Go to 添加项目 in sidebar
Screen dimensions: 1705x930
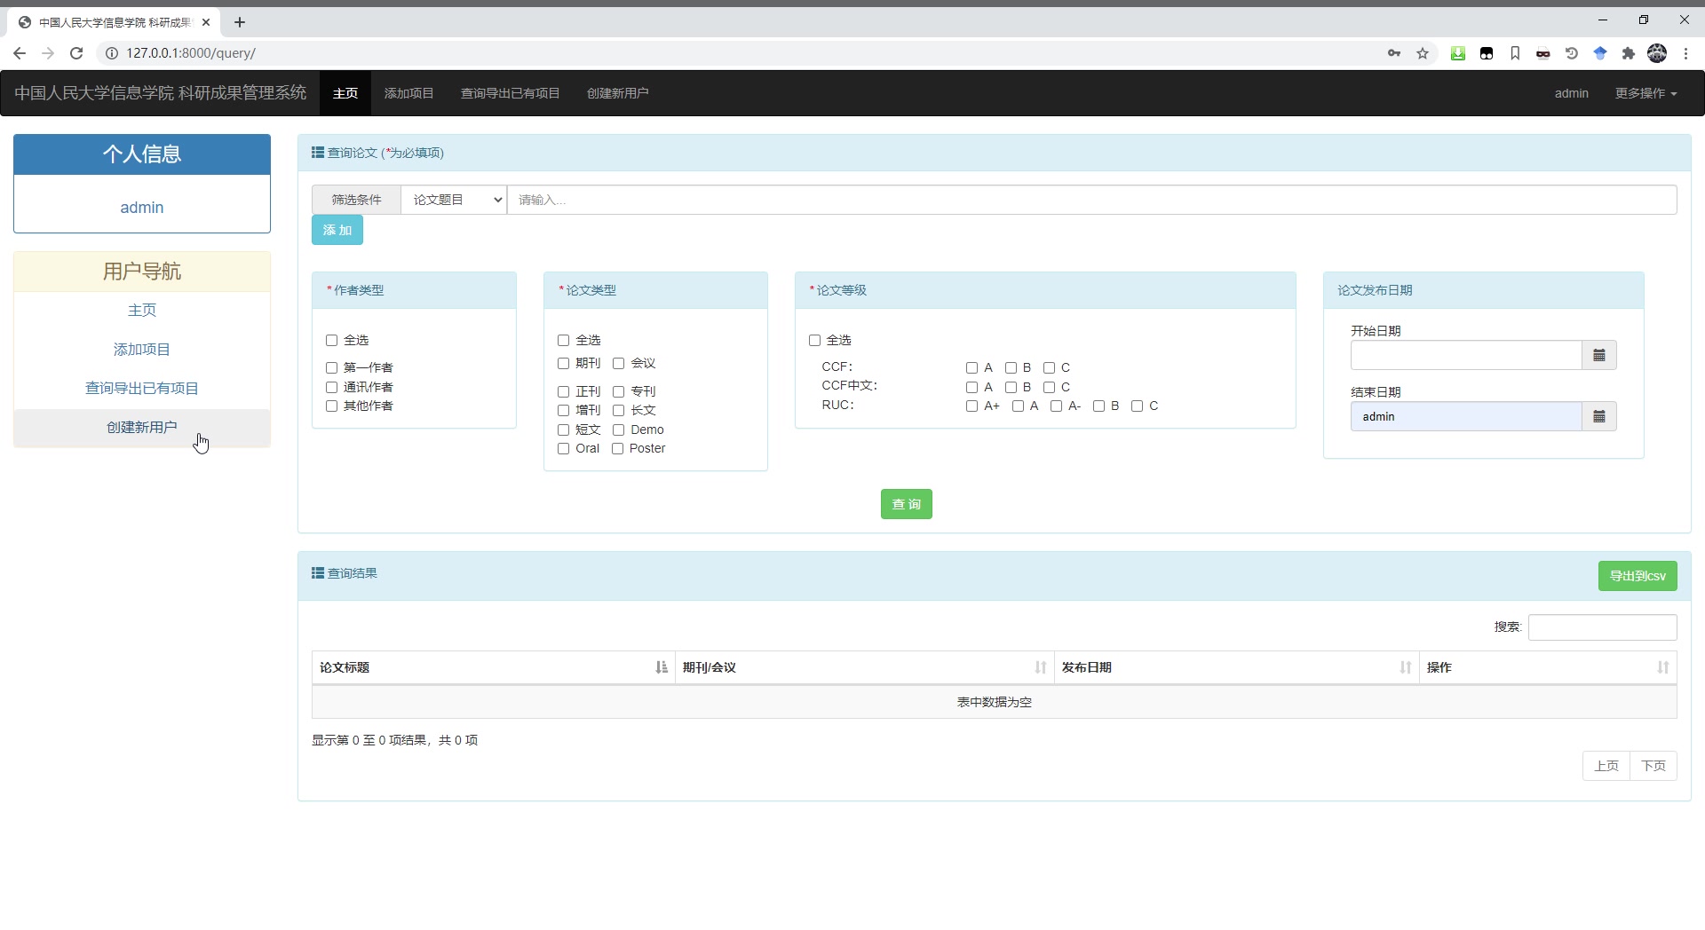[142, 349]
